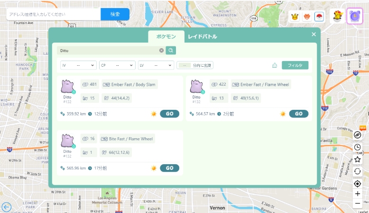The image size is (369, 213).
Task: Open the Pikachu-with-hat feature icon
Action: click(x=338, y=16)
